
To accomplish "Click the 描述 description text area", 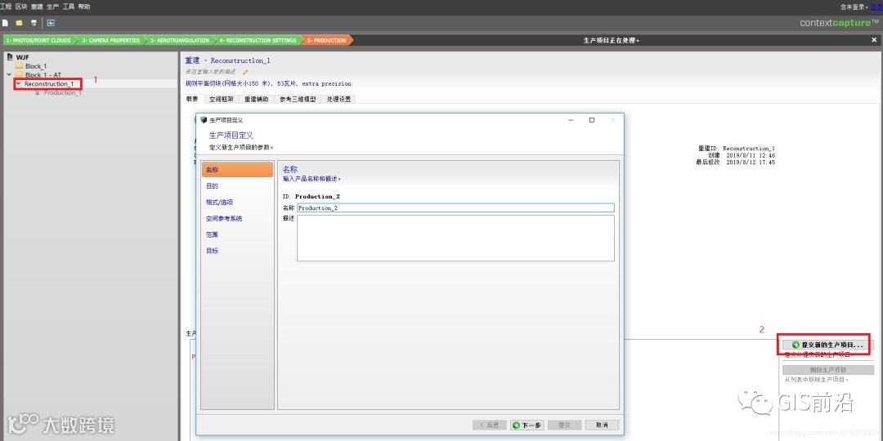I will tap(455, 238).
